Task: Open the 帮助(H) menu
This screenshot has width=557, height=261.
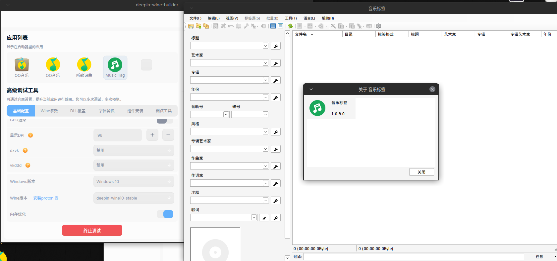Action: click(328, 18)
